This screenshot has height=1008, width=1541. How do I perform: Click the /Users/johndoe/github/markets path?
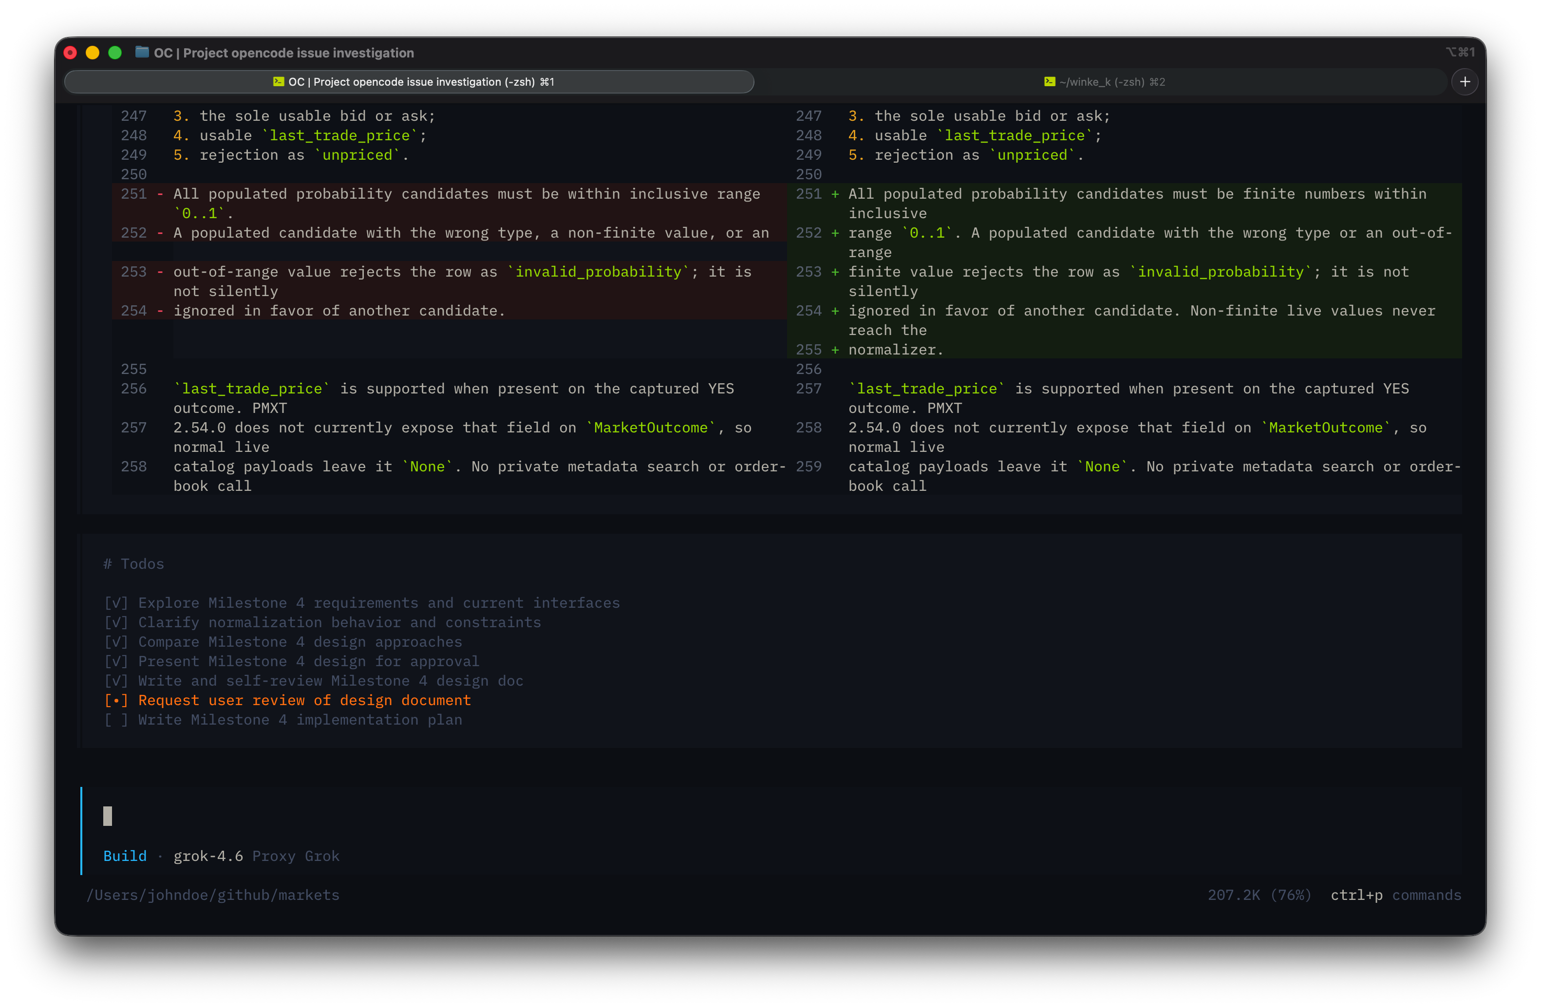(213, 895)
